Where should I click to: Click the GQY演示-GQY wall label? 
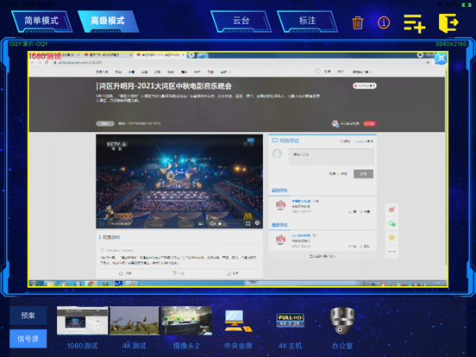click(x=28, y=44)
